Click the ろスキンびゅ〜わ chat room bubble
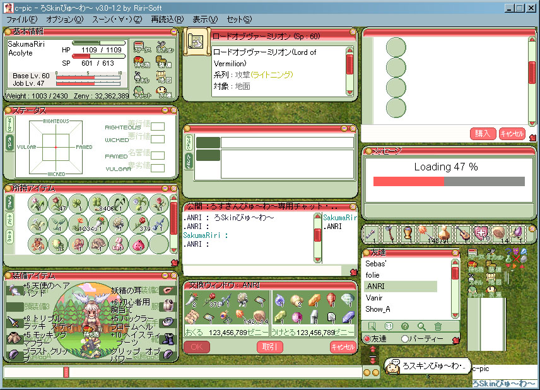 428,366
